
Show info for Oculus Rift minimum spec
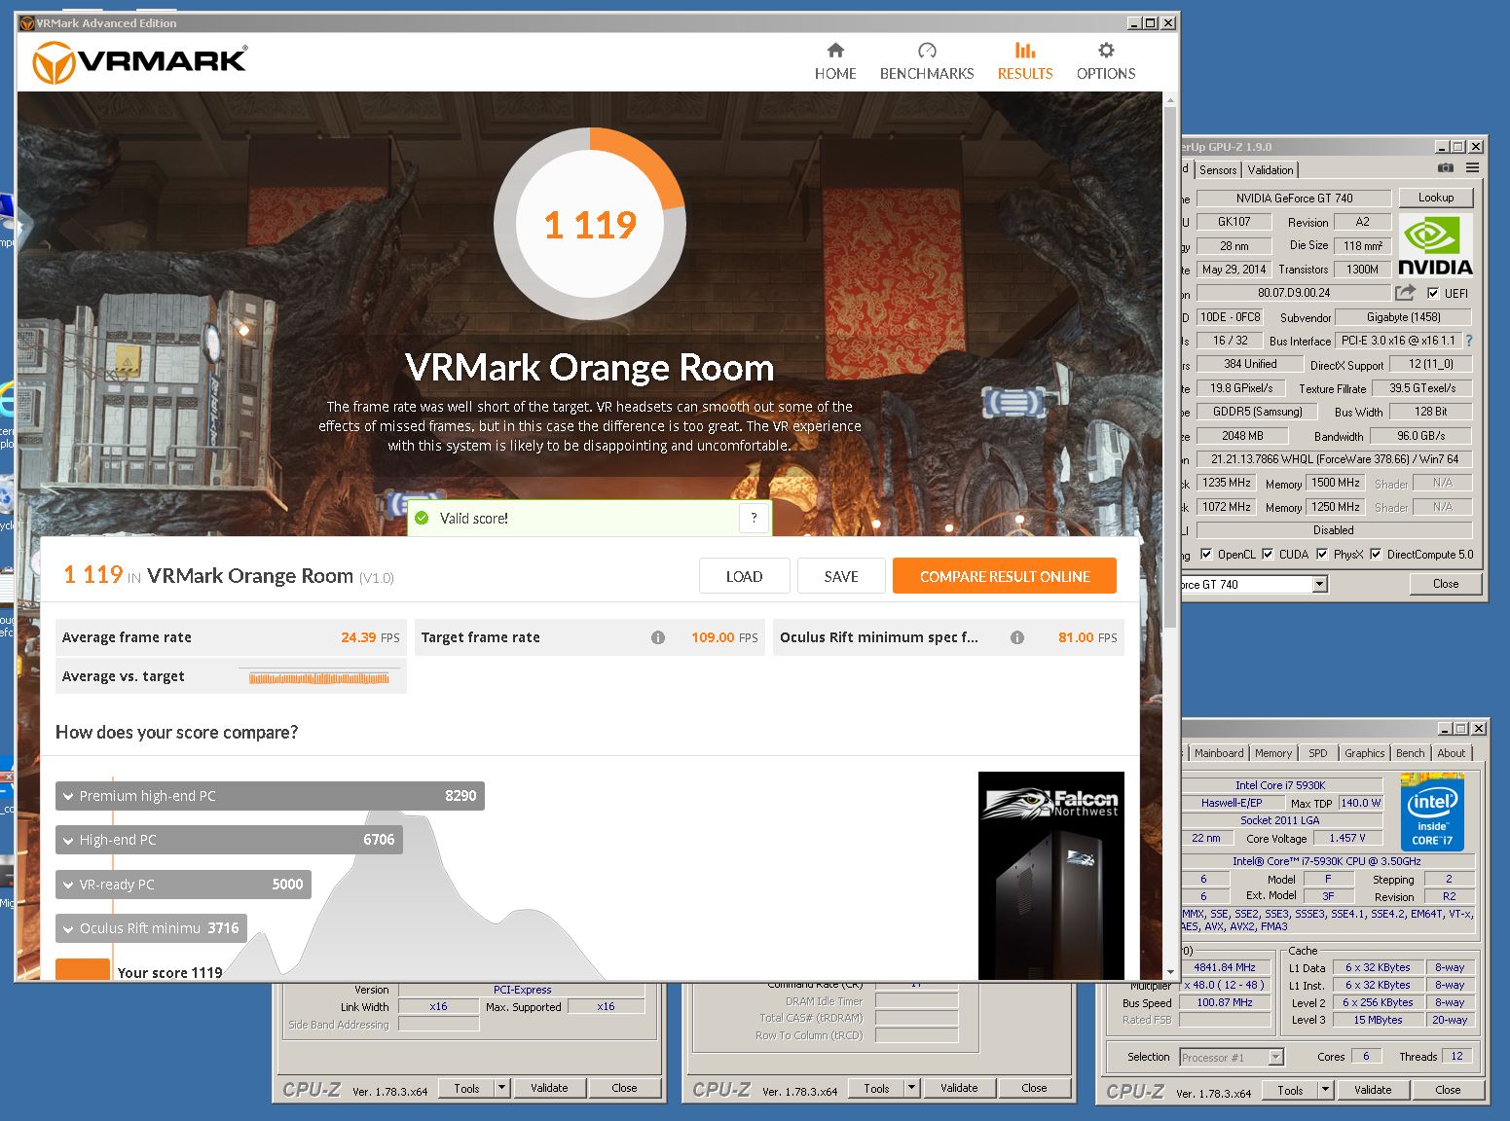pos(1017,638)
